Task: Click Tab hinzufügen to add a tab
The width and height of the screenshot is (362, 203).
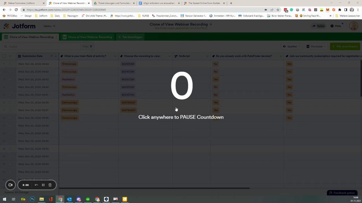Action: [130, 37]
